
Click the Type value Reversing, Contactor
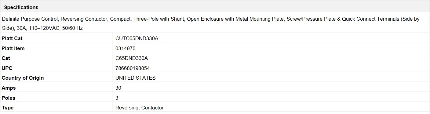tap(140, 108)
